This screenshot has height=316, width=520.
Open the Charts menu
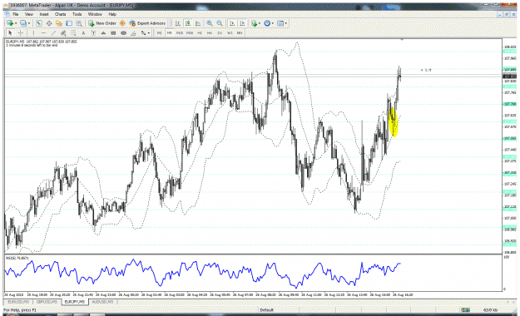click(61, 14)
